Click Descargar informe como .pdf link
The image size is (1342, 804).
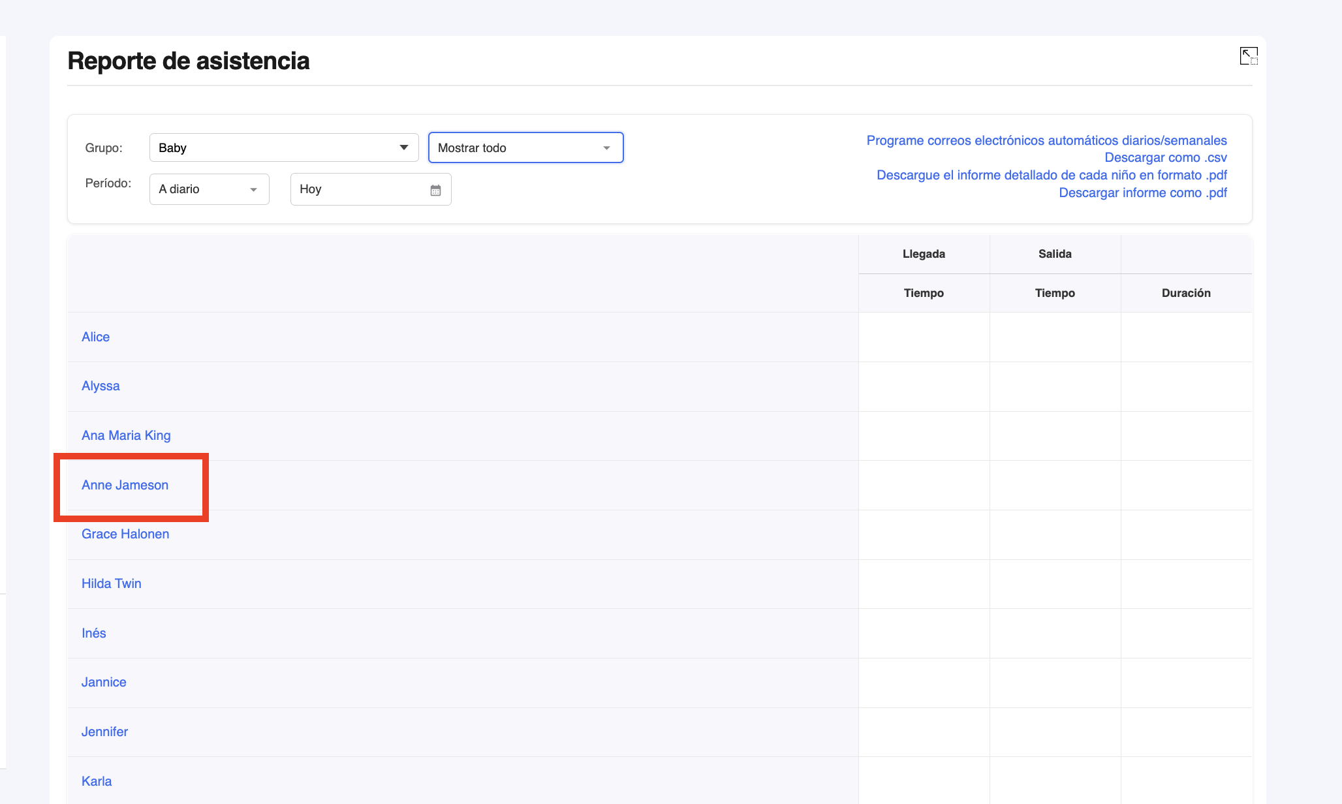1142,193
